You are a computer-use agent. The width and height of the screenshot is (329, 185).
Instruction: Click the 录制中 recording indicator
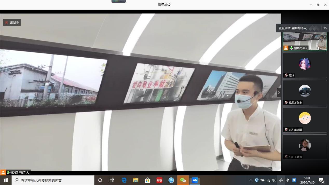pyautogui.click(x=12, y=23)
